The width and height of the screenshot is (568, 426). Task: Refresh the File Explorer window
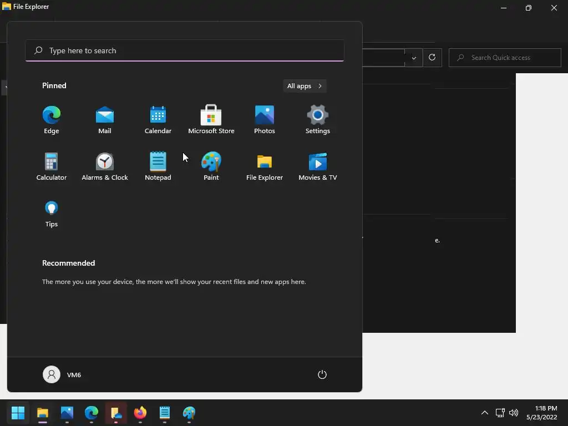coord(432,58)
